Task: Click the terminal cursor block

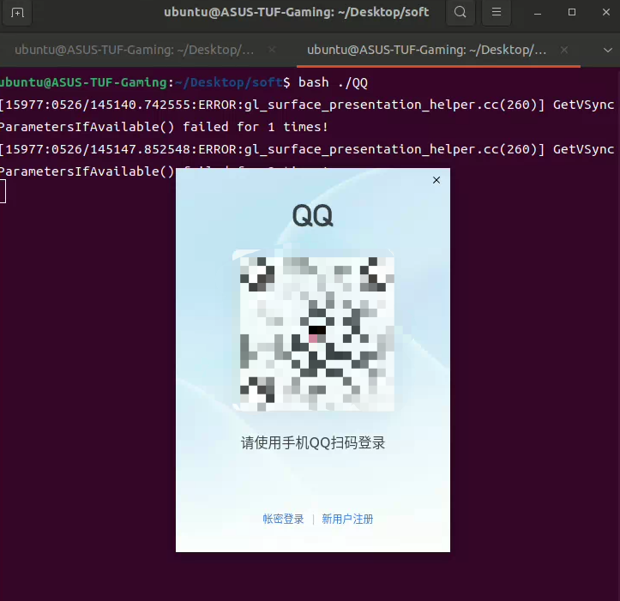Action: point(3,191)
